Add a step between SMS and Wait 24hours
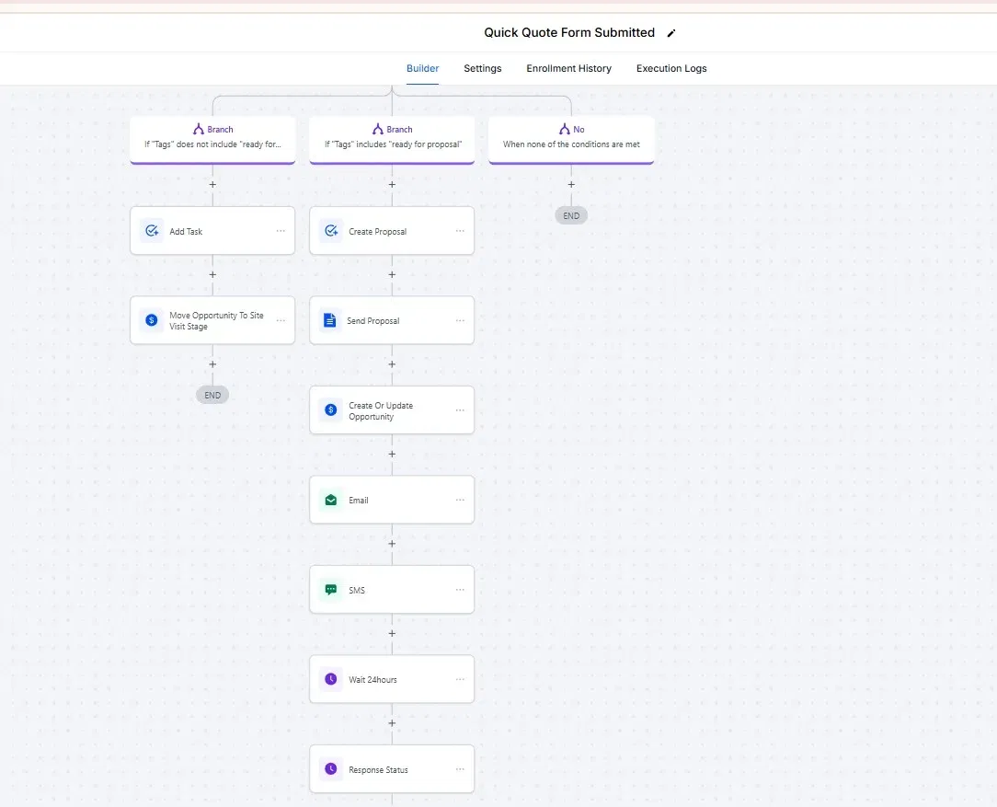Screen dimensions: 997x807 tap(392, 633)
